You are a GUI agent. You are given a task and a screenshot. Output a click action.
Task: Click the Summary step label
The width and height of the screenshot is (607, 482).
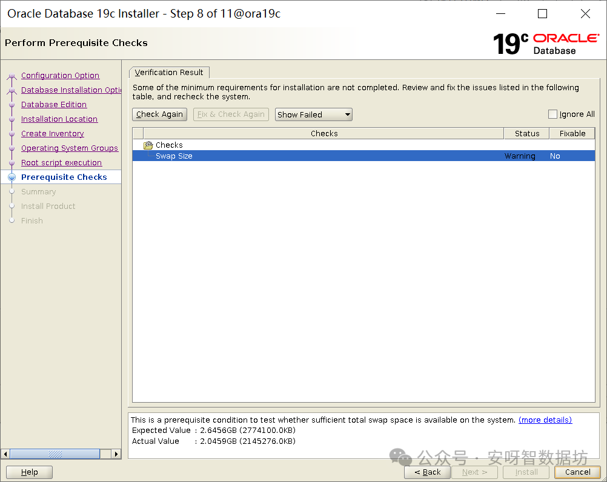point(38,191)
